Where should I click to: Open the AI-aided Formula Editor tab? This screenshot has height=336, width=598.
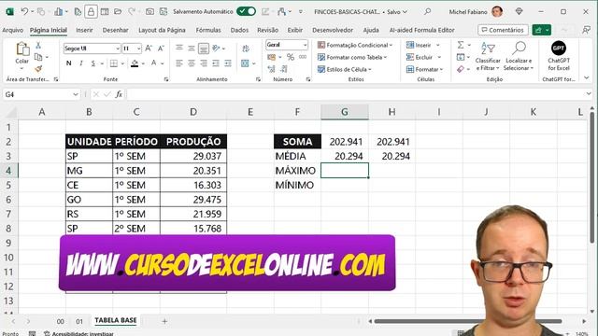(421, 30)
